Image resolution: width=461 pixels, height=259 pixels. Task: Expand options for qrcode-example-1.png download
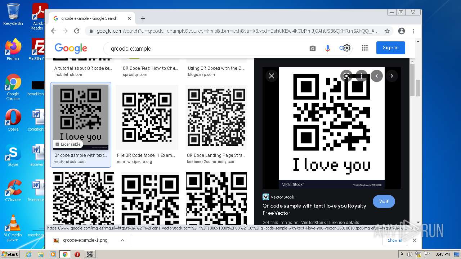(122, 240)
